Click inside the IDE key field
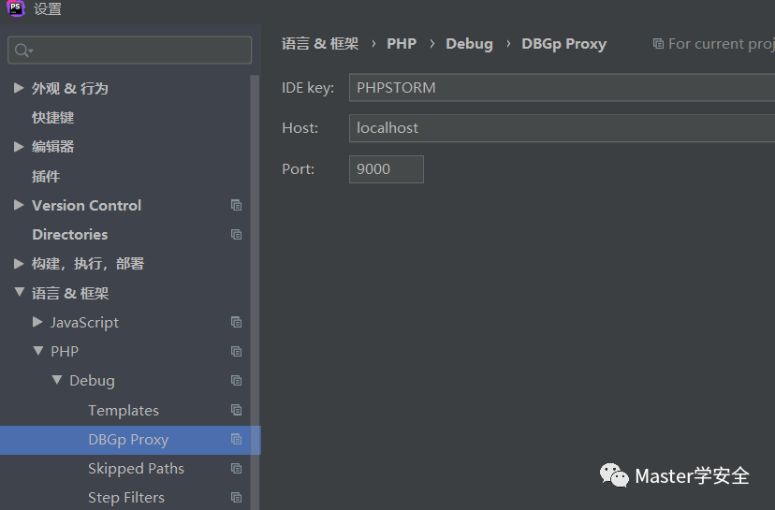The image size is (775, 510). (x=562, y=87)
